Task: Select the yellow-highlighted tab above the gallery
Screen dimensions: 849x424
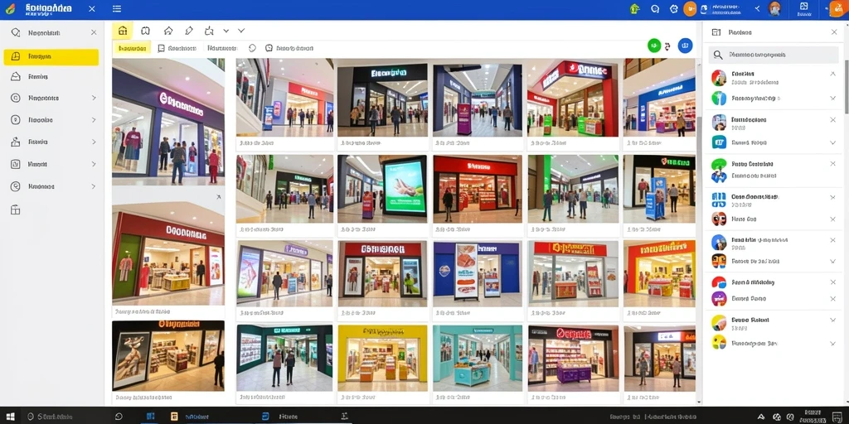Action: click(x=132, y=48)
